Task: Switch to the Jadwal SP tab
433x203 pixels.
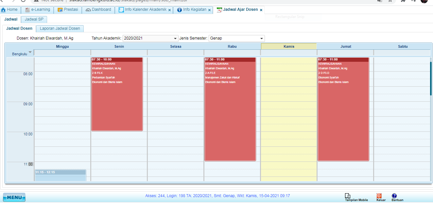Action: [34, 19]
